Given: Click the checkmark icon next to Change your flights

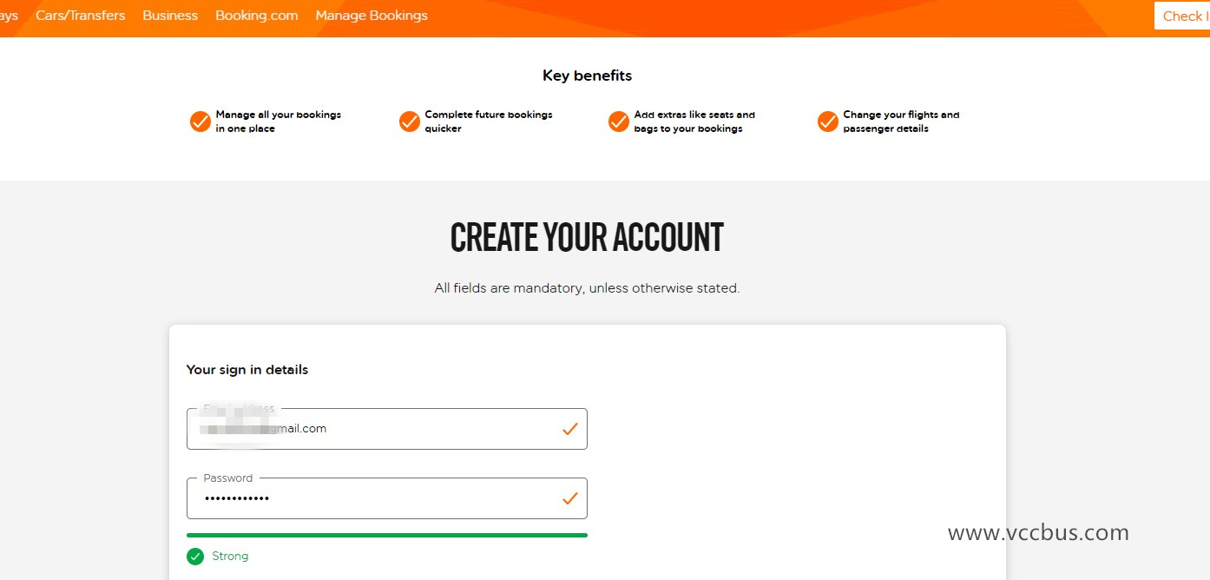Looking at the screenshot, I should 828,122.
